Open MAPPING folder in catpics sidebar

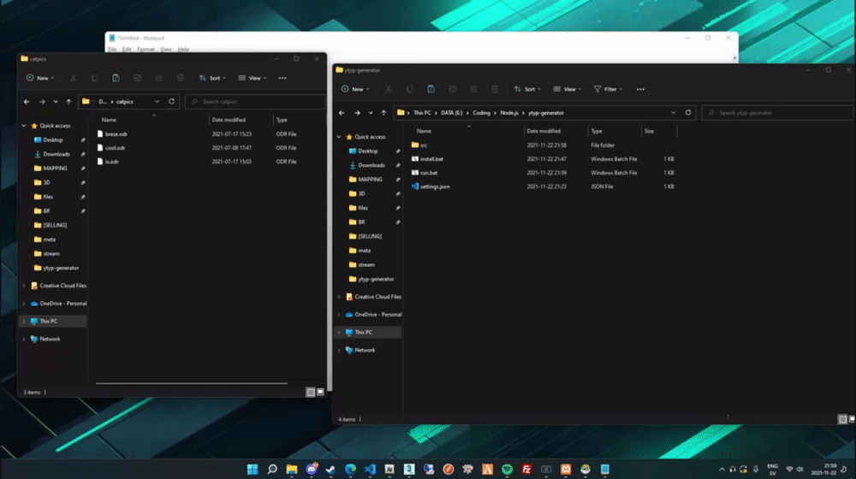pos(55,168)
